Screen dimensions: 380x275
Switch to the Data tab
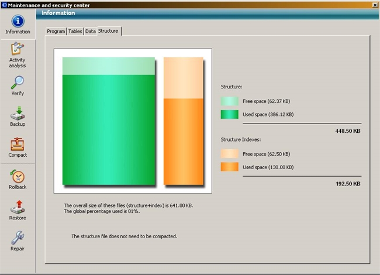click(90, 31)
